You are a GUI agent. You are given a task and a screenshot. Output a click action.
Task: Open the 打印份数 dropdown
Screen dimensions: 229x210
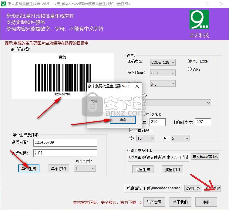(85, 169)
